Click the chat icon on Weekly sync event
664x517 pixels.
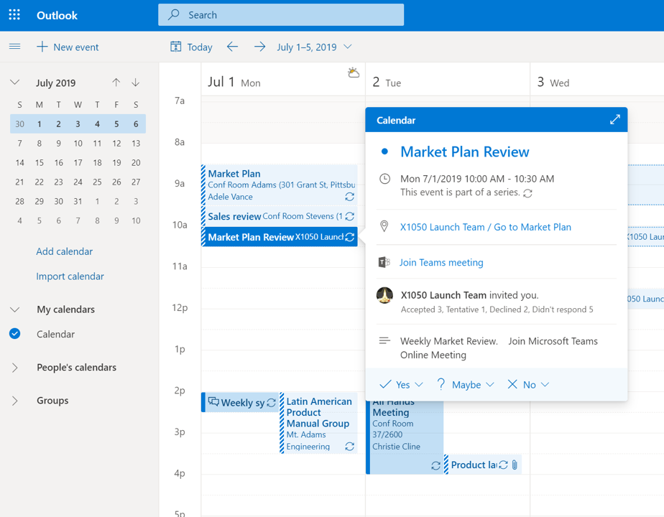tap(213, 401)
